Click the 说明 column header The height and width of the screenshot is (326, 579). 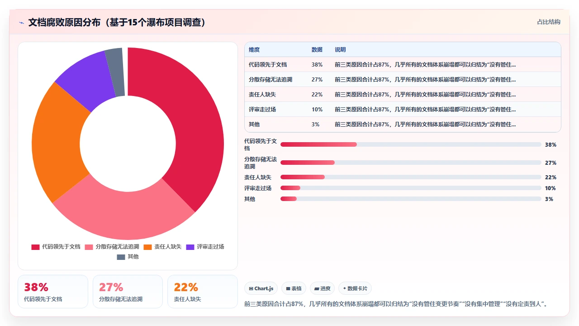coord(340,50)
